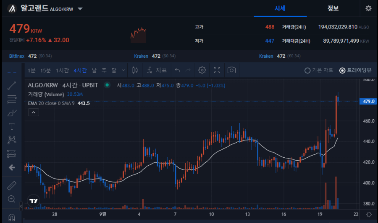Viewport: 378px width, 223px height.
Task: Enter fullscreen chart mode
Action: pos(217,70)
